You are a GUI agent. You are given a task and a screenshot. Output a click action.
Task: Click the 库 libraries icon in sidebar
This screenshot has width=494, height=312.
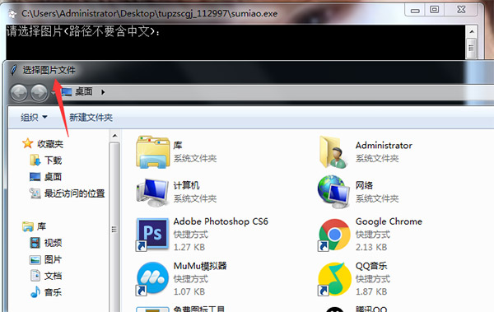28,226
